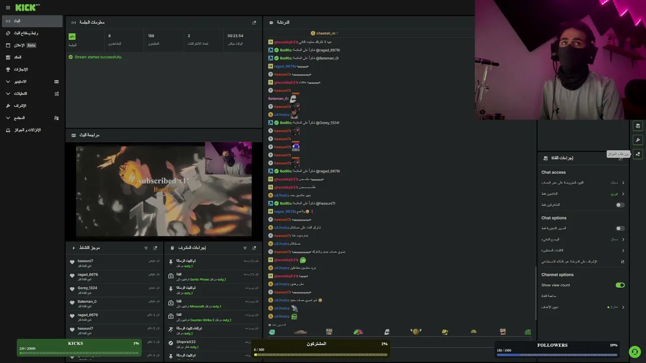Open the hamburger menu beside the KICK logo
The width and height of the screenshot is (646, 363).
point(8,8)
